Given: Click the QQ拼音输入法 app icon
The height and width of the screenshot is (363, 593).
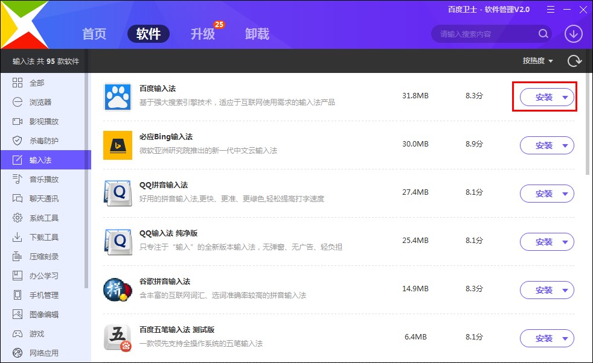Looking at the screenshot, I should tap(118, 194).
